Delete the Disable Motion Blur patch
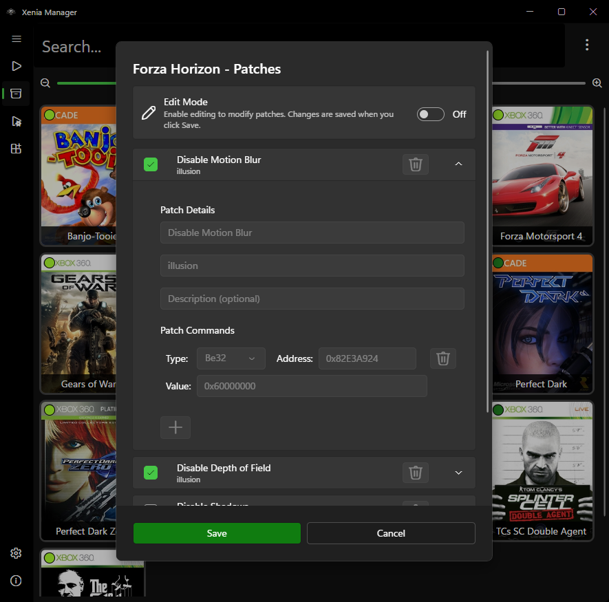 coord(416,164)
